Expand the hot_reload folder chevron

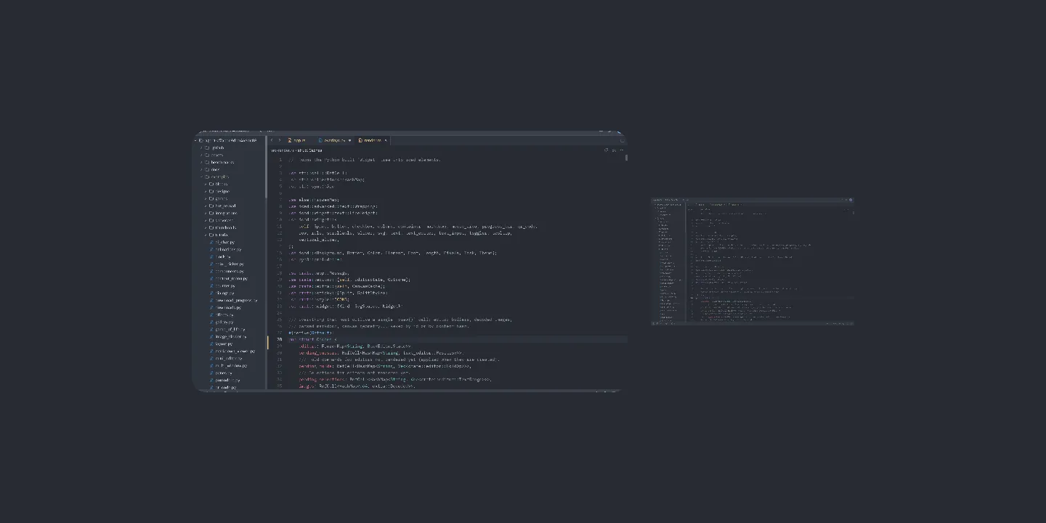(206, 206)
